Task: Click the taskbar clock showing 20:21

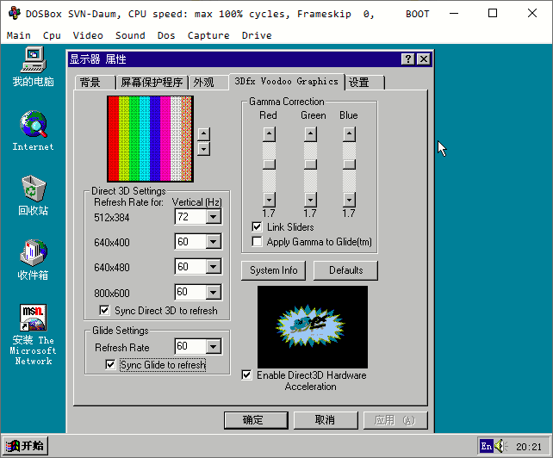Action: tap(529, 447)
